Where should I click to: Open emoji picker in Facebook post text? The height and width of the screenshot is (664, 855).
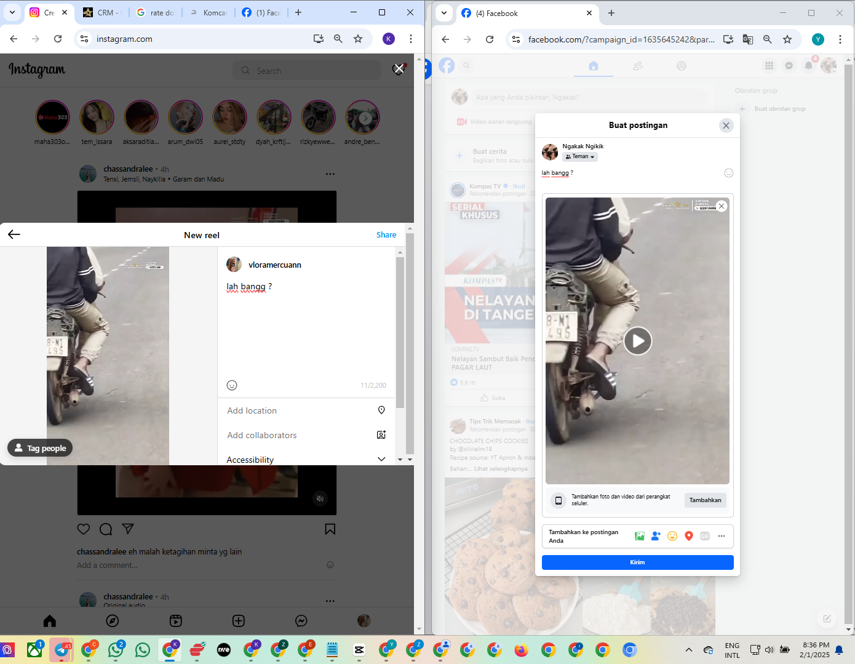728,173
